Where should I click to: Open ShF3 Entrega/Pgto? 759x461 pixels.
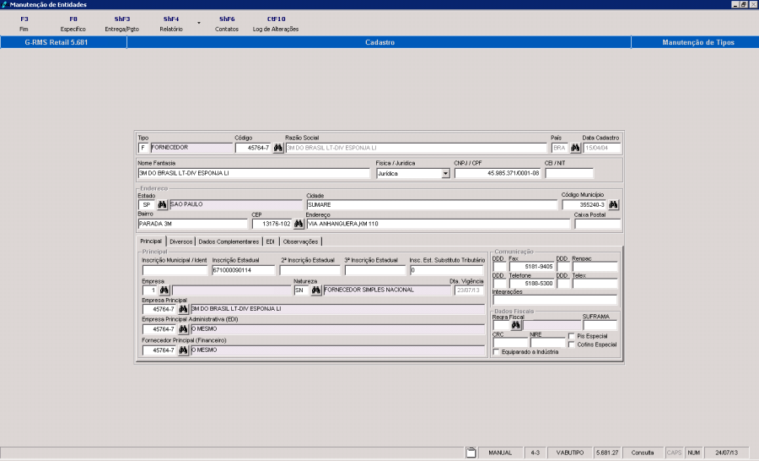point(122,24)
